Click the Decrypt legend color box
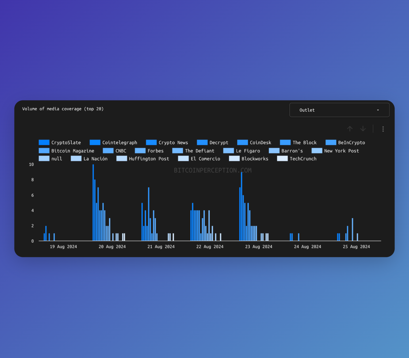The image size is (409, 358). pos(202,142)
